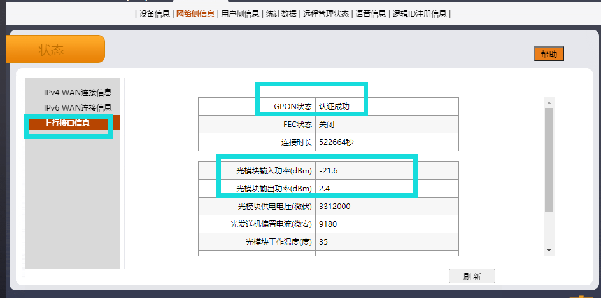Click the 光模块供电电压(微伏) label
The width and height of the screenshot is (601, 298).
click(x=275, y=207)
